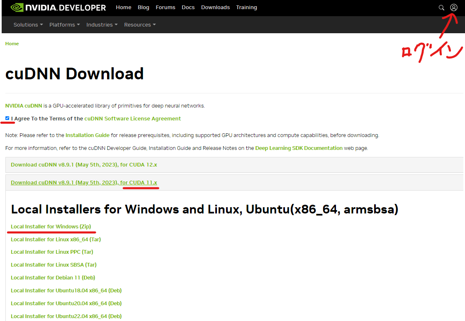Expand the Solutions dropdown menu
The height and width of the screenshot is (321, 465).
point(28,25)
